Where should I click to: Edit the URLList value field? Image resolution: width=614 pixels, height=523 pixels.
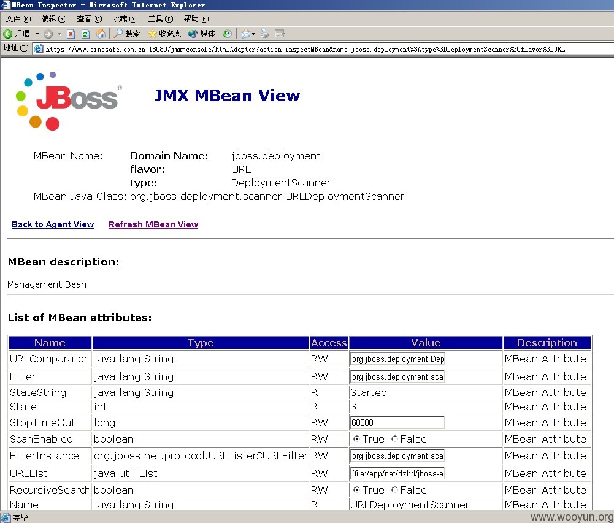coord(397,473)
